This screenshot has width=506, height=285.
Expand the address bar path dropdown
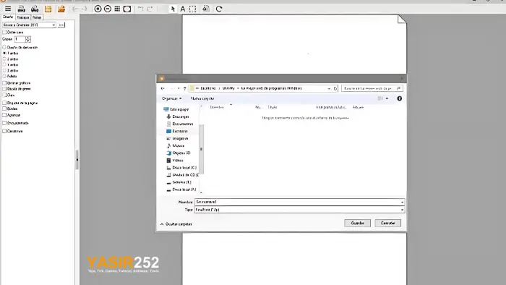(x=329, y=88)
